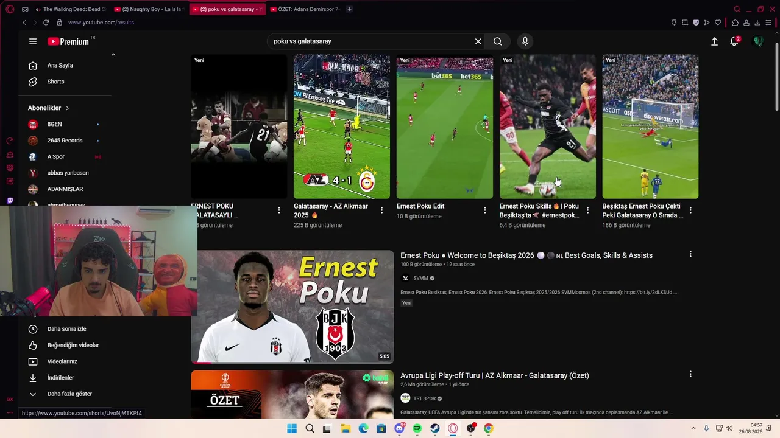Open the Windows Start menu
The width and height of the screenshot is (780, 438).
click(292, 428)
